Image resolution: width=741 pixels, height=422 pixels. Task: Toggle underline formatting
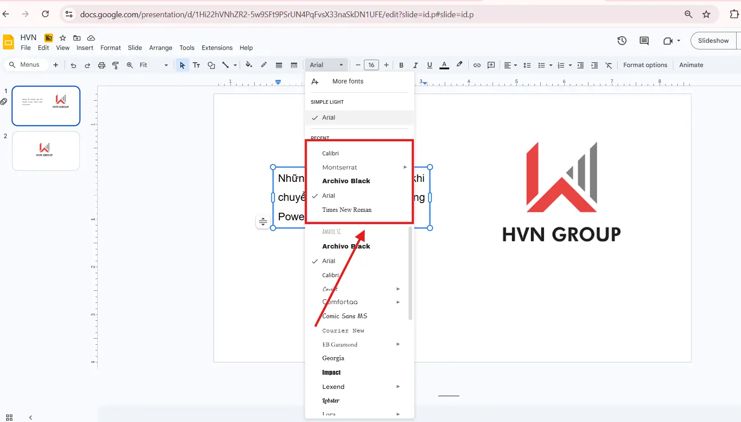(429, 65)
